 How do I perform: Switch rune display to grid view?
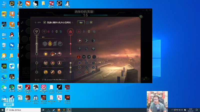[38, 80]
